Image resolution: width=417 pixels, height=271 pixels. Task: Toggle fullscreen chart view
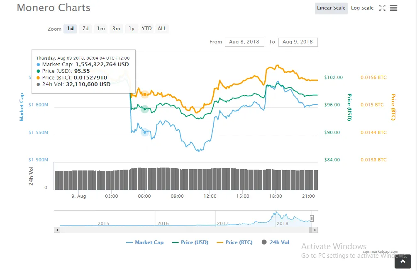coord(382,8)
